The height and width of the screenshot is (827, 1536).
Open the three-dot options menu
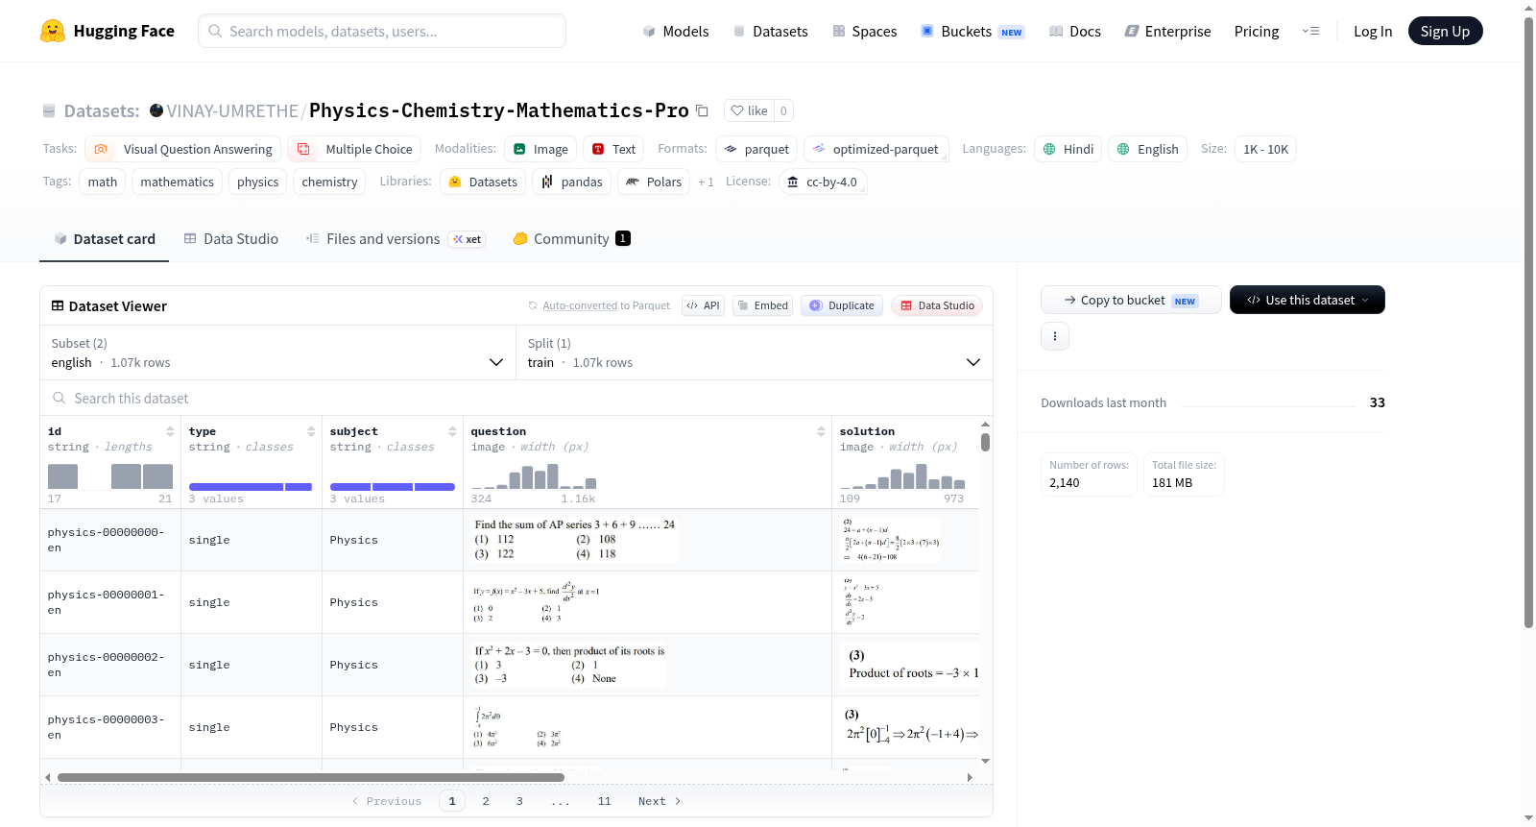[x=1055, y=336]
